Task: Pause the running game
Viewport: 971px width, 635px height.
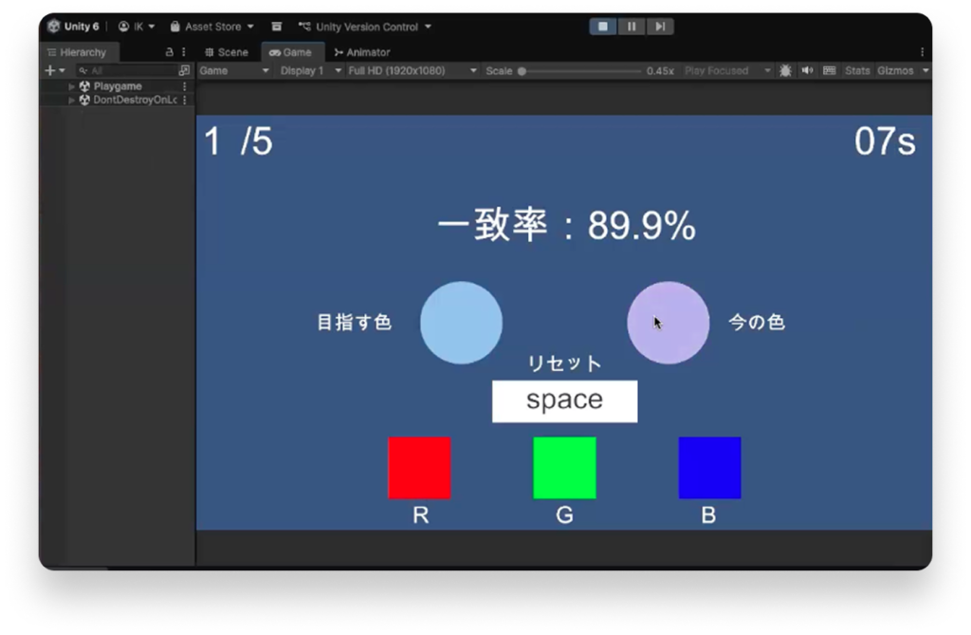Action: (632, 27)
